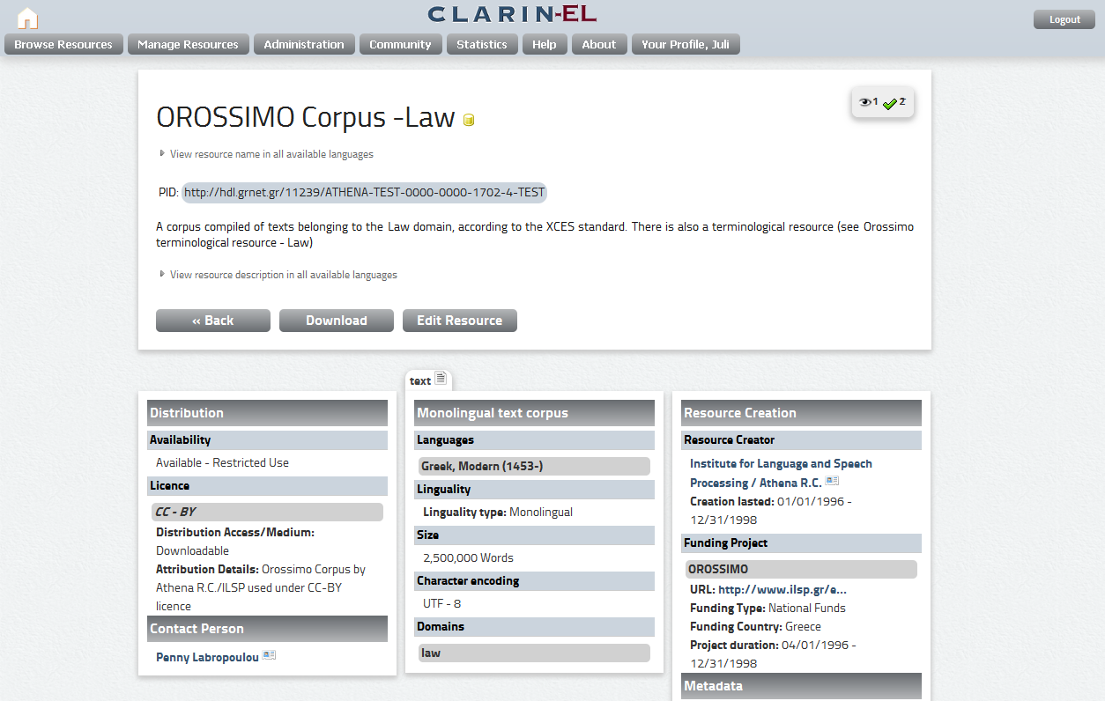1105x701 pixels.
Task: Go to the home page icon
Action: point(27,18)
